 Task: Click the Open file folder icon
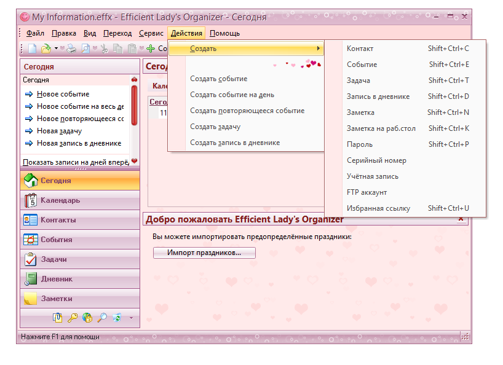point(46,49)
